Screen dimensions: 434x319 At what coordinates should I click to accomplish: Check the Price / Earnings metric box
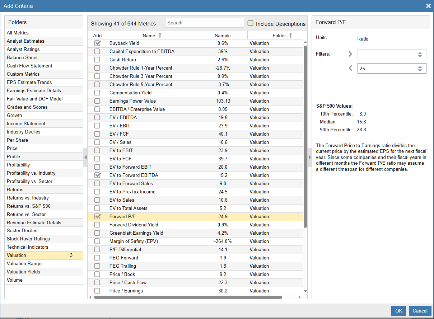[x=97, y=291]
